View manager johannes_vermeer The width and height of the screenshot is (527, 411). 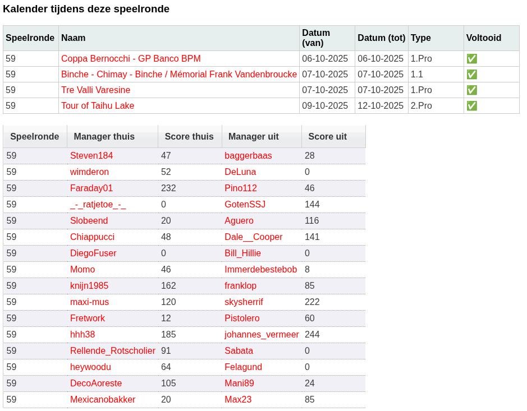(x=263, y=334)
